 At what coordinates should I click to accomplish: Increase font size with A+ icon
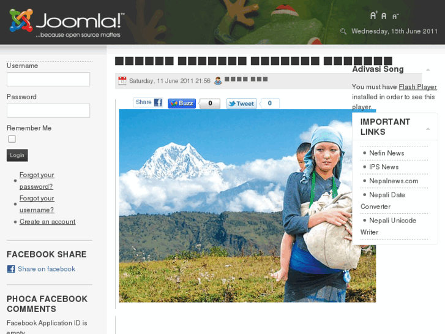(x=374, y=15)
